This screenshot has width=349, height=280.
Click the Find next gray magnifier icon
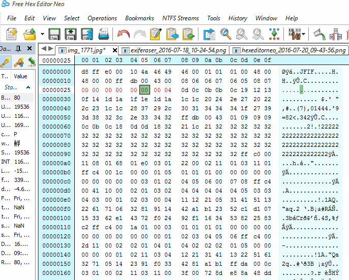pos(258,34)
